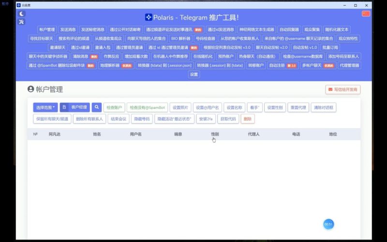Open the 转换器 [tdata] 到 [.session.json] menu item
The width and height of the screenshot is (387, 242).
164,65
